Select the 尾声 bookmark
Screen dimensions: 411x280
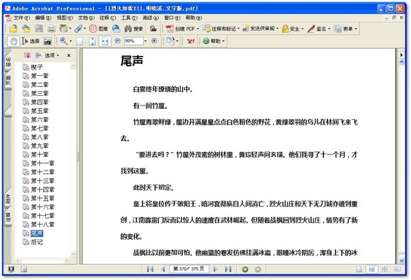tap(37, 233)
